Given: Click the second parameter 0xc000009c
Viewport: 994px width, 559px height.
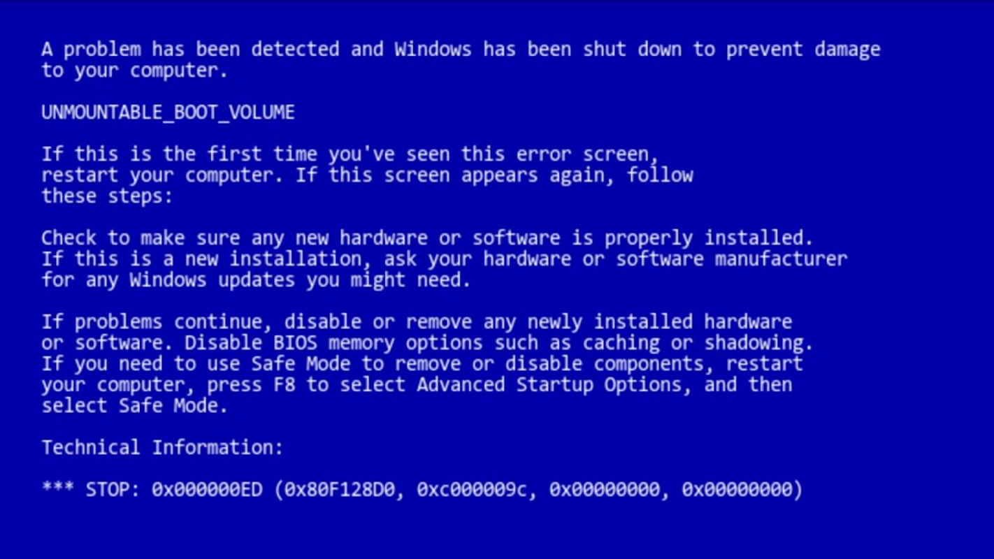Looking at the screenshot, I should coord(472,490).
